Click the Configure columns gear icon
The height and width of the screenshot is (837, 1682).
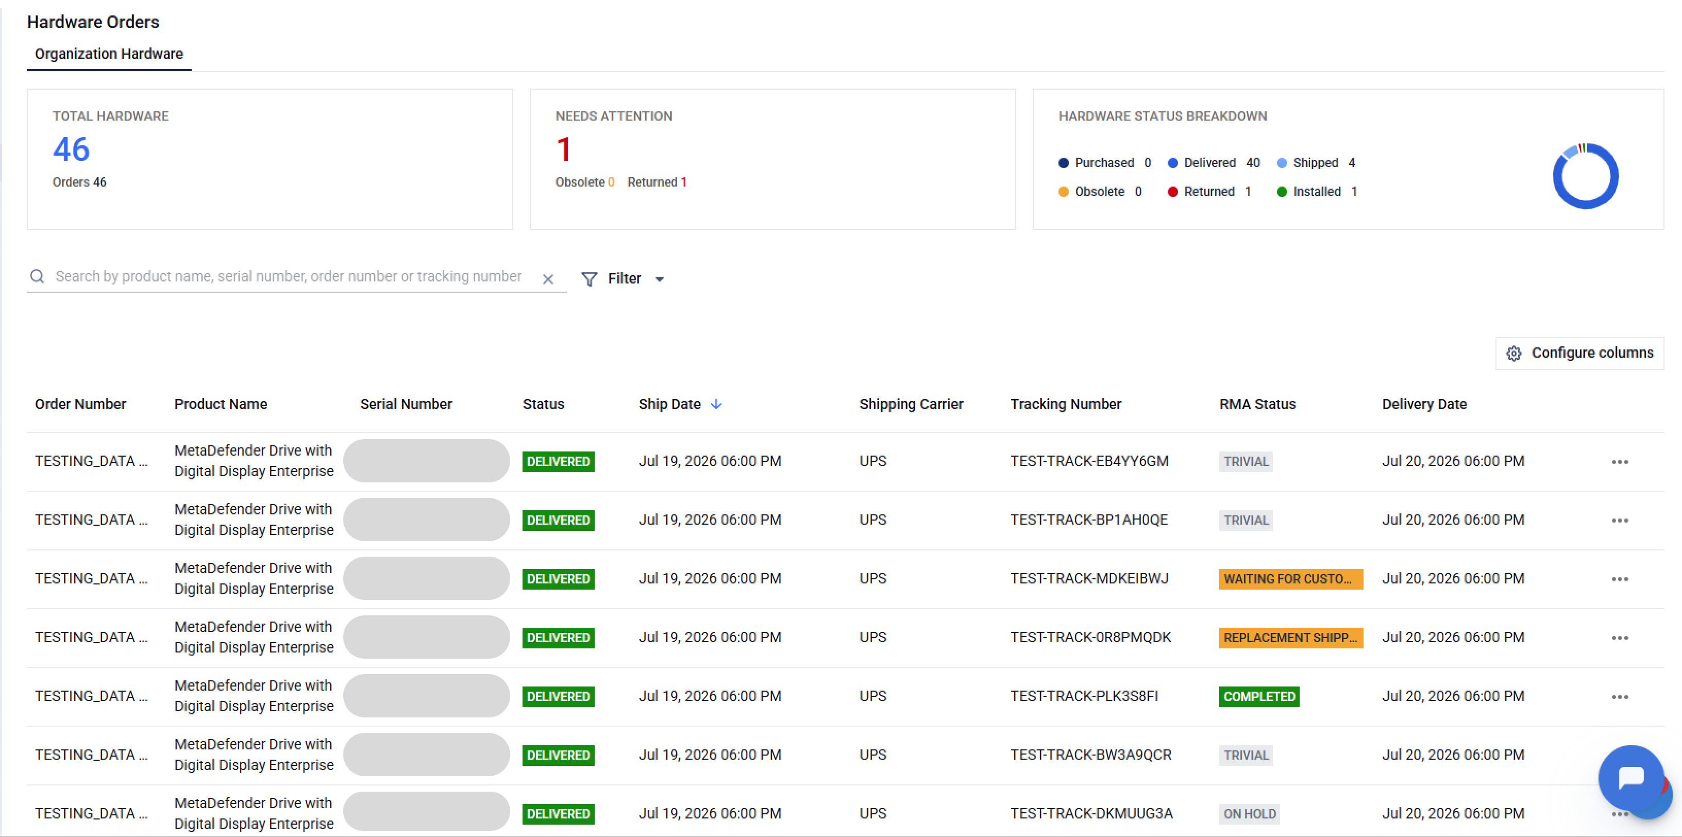[x=1513, y=353]
